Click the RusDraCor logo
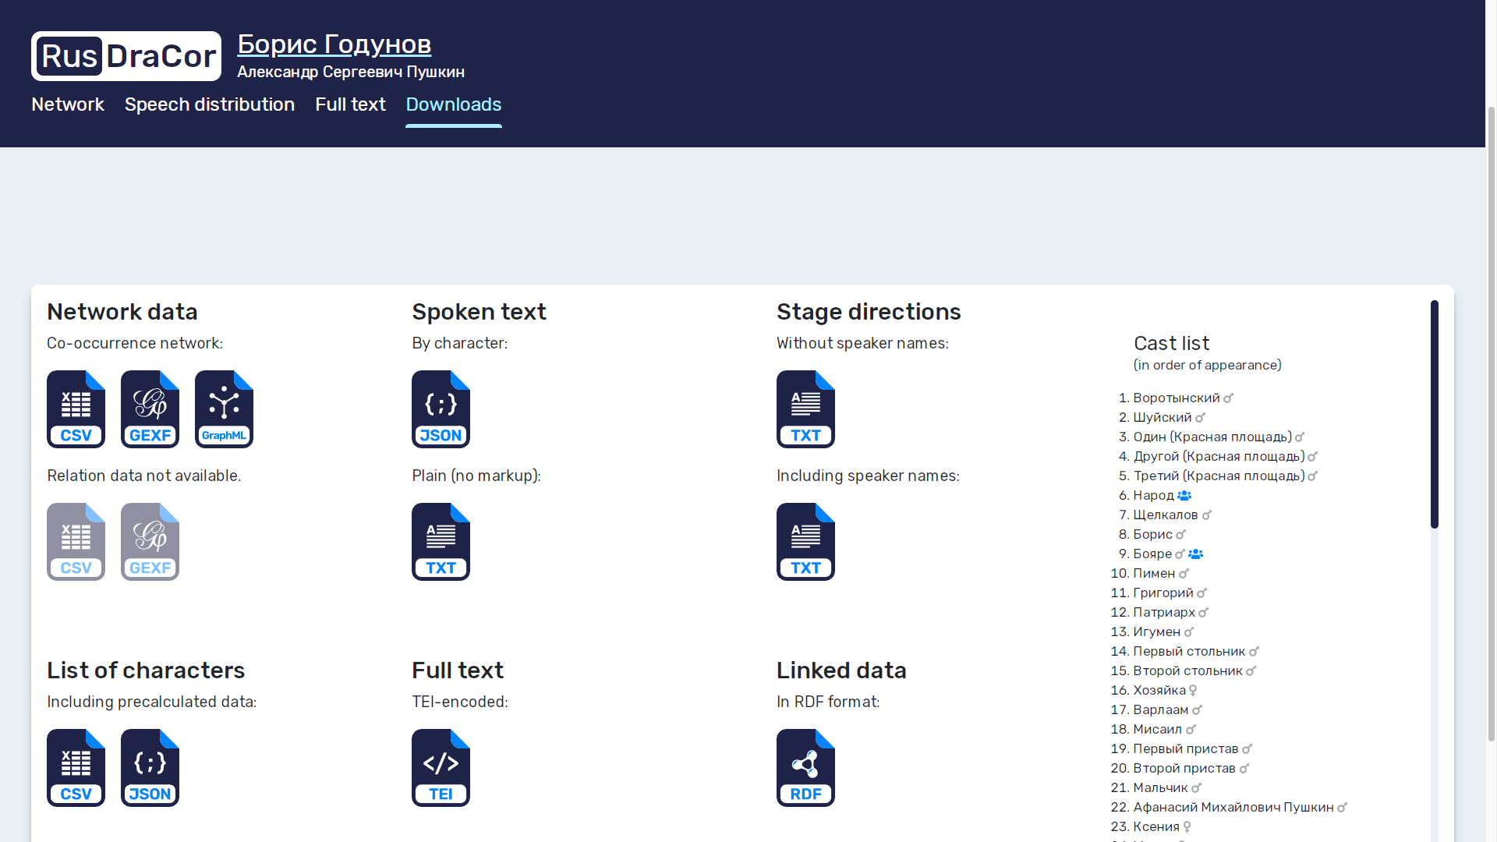 click(x=126, y=56)
